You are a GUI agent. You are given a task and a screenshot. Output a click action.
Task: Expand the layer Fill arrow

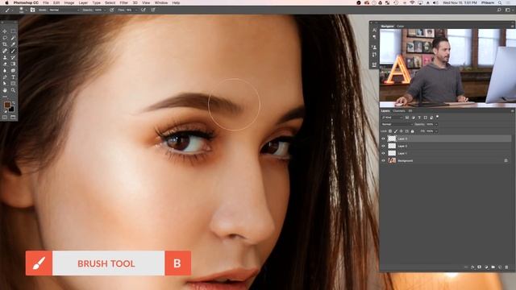point(436,131)
